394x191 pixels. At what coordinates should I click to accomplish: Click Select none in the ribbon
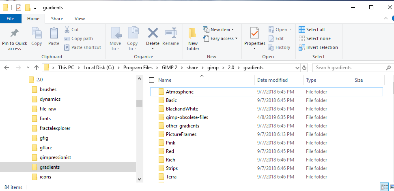(314, 38)
